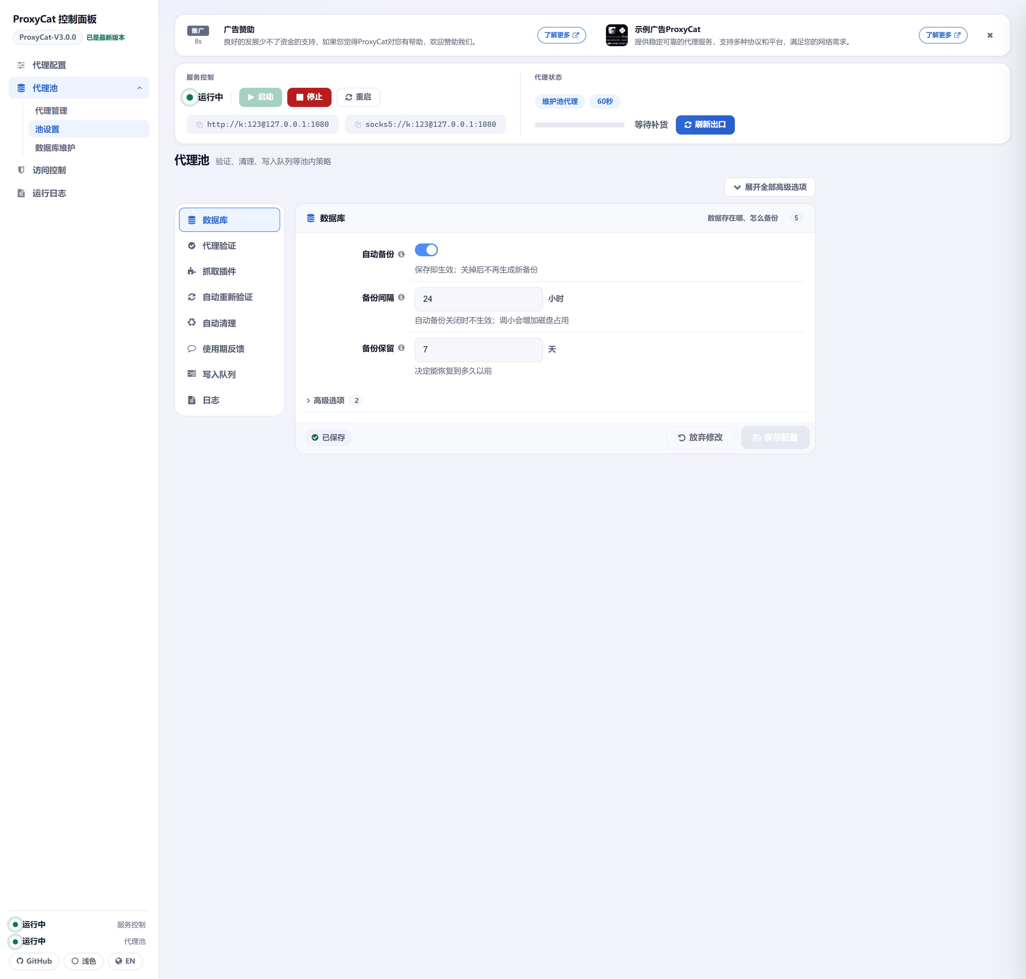Toggle the 浅色 theme button
Viewport: 1026px width, 979px height.
pyautogui.click(x=84, y=961)
